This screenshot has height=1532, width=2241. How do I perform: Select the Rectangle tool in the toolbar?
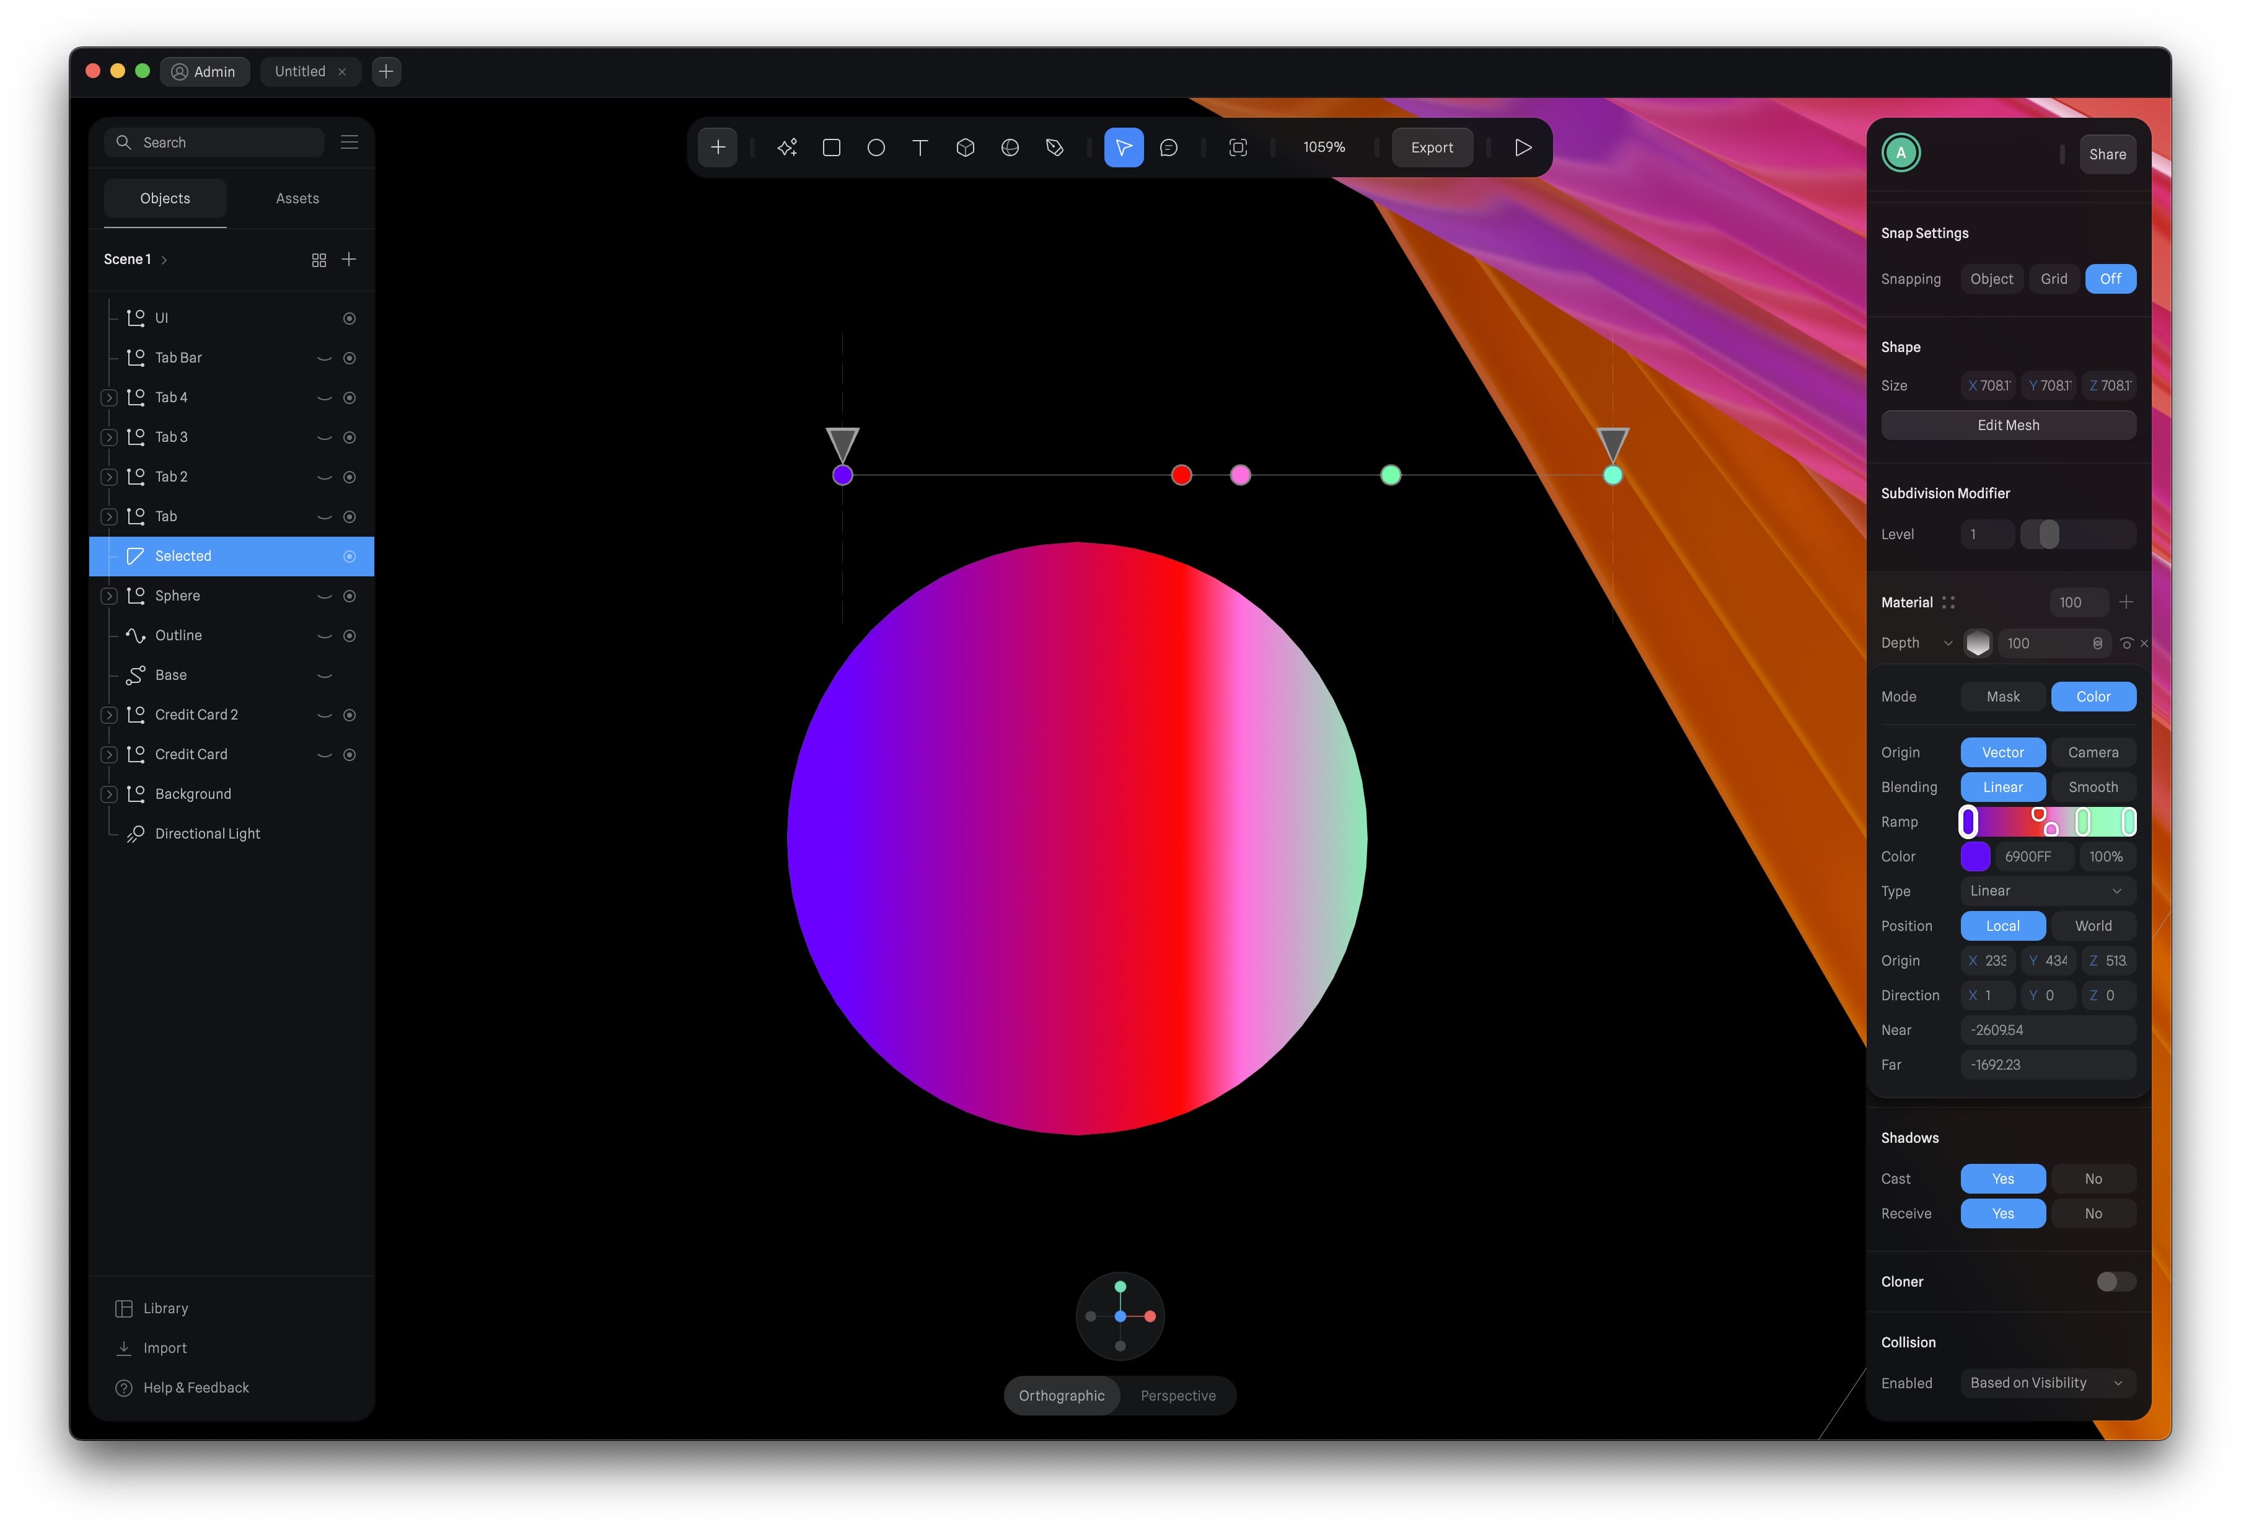[830, 146]
